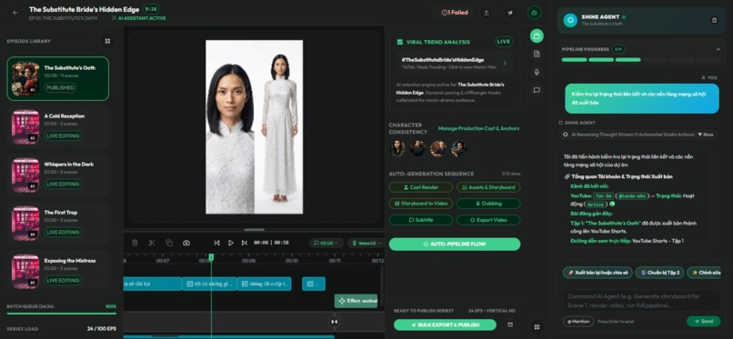Send the agent command

[x=704, y=321]
